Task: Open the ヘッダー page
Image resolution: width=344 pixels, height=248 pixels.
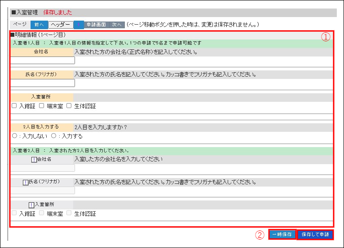Action: [61, 25]
